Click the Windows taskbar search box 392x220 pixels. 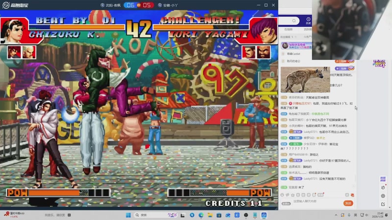point(156,215)
